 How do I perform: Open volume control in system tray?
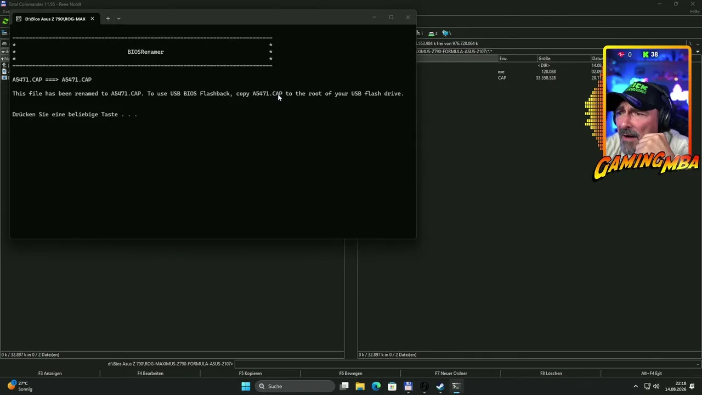656,386
